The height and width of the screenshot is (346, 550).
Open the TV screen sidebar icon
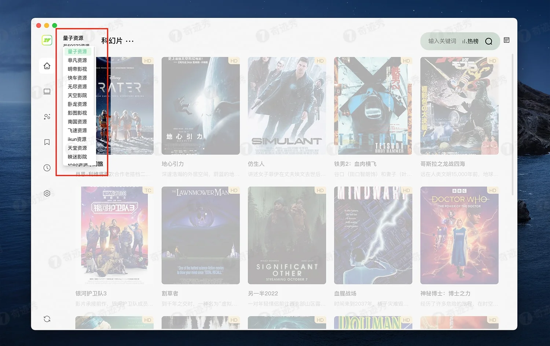[47, 92]
